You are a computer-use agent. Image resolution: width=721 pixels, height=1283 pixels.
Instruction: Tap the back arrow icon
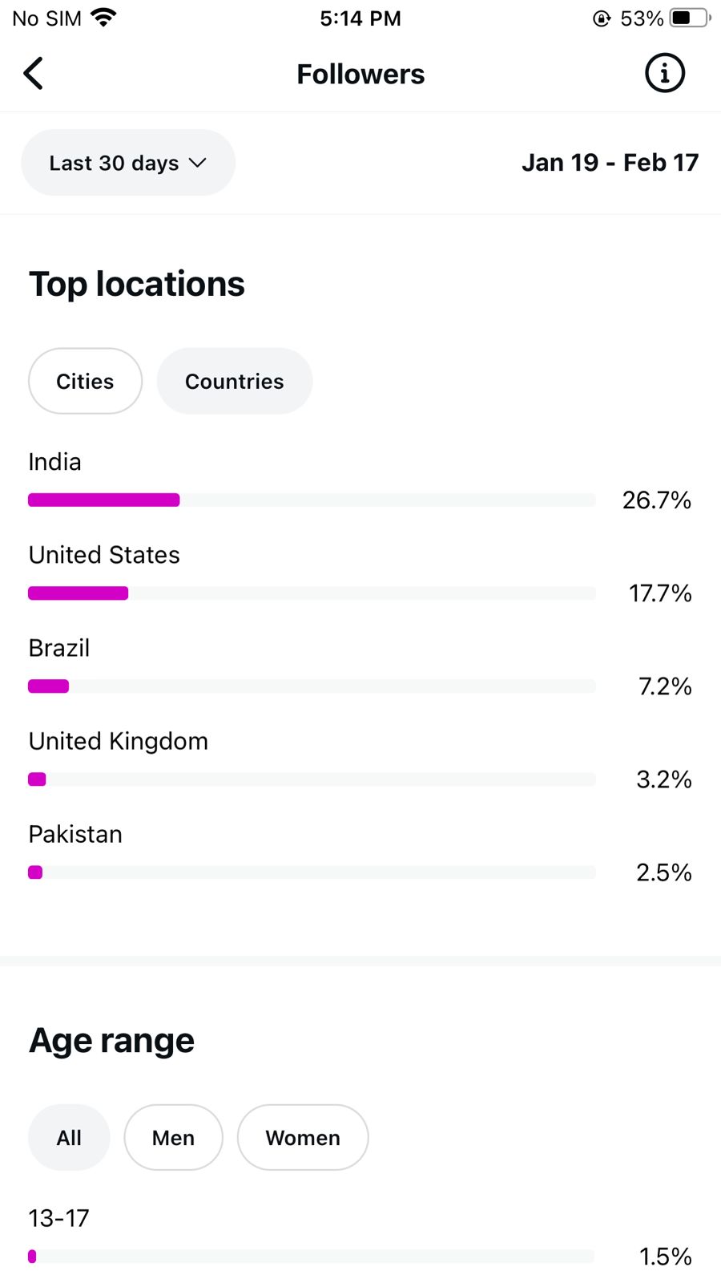34,74
